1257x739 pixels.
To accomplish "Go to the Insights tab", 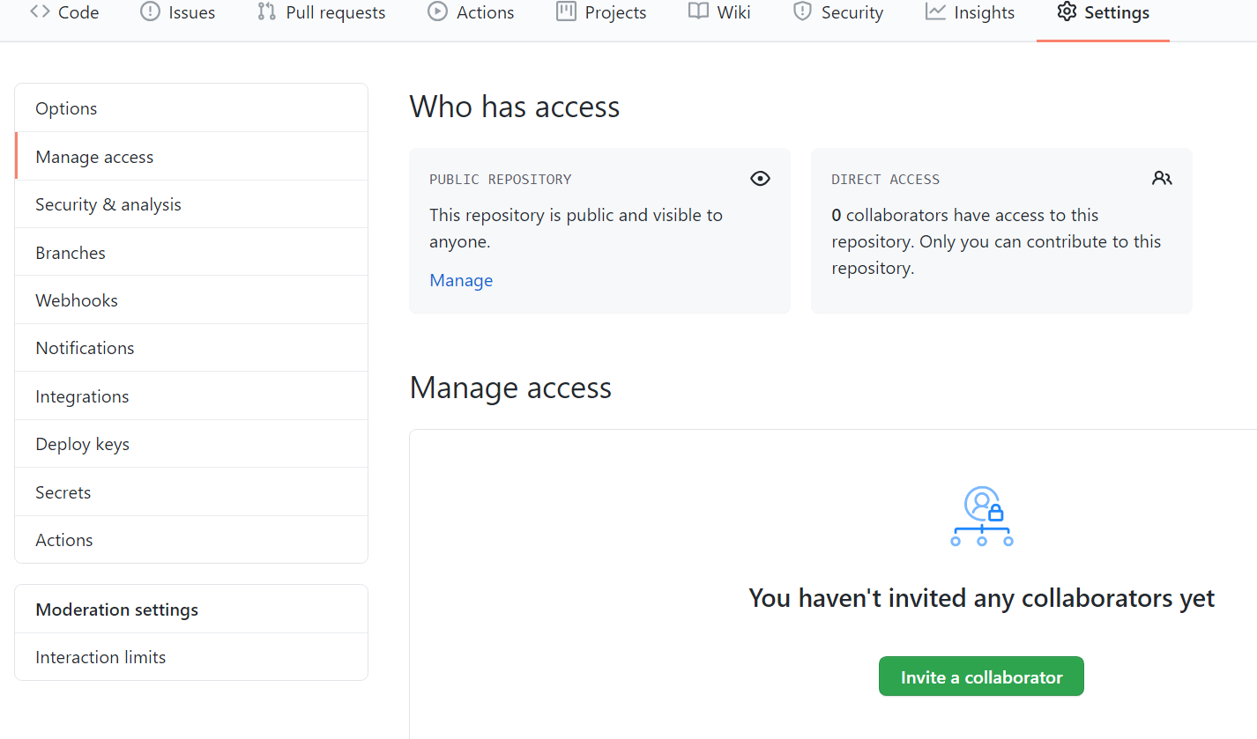I will click(970, 12).
